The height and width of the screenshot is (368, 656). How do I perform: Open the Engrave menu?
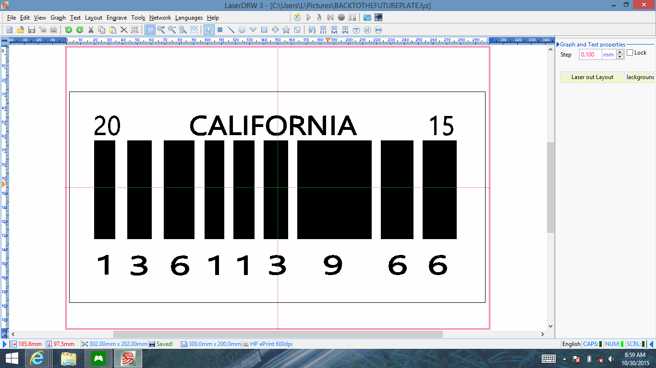coord(117,18)
